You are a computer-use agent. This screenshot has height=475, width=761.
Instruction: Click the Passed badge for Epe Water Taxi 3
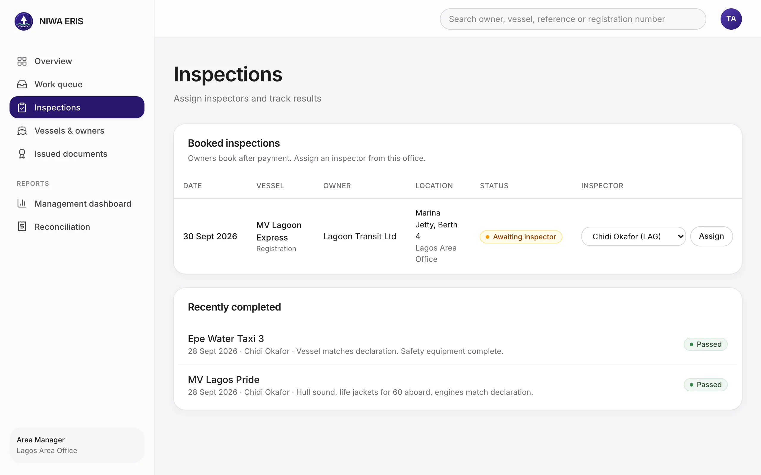click(x=705, y=344)
